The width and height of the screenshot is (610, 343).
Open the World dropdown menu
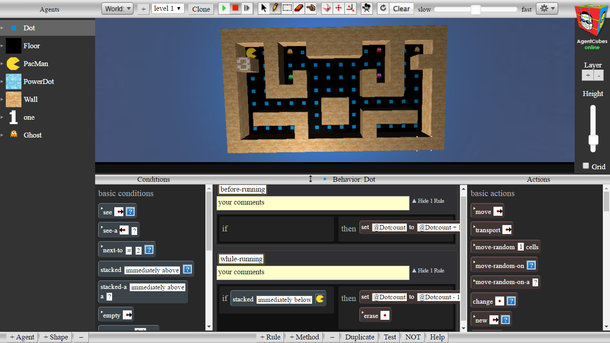click(x=117, y=8)
